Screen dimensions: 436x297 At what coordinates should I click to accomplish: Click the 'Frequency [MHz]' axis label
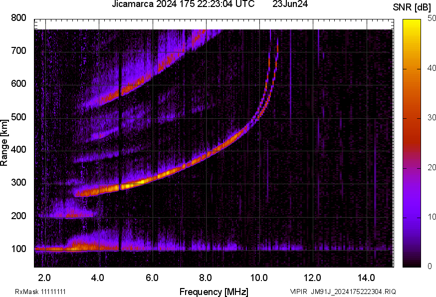pos(214,292)
